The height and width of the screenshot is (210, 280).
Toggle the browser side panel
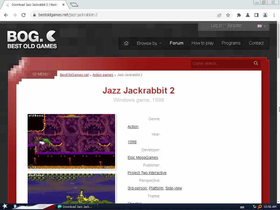[256, 15]
